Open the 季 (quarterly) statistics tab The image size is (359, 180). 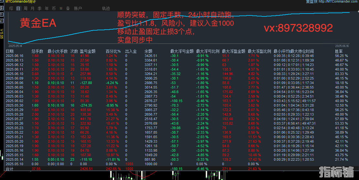point(39,8)
